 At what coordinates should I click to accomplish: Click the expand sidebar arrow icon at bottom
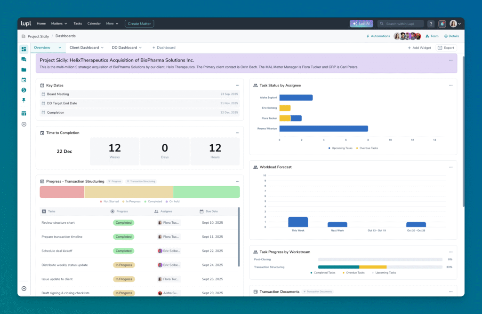(24, 289)
